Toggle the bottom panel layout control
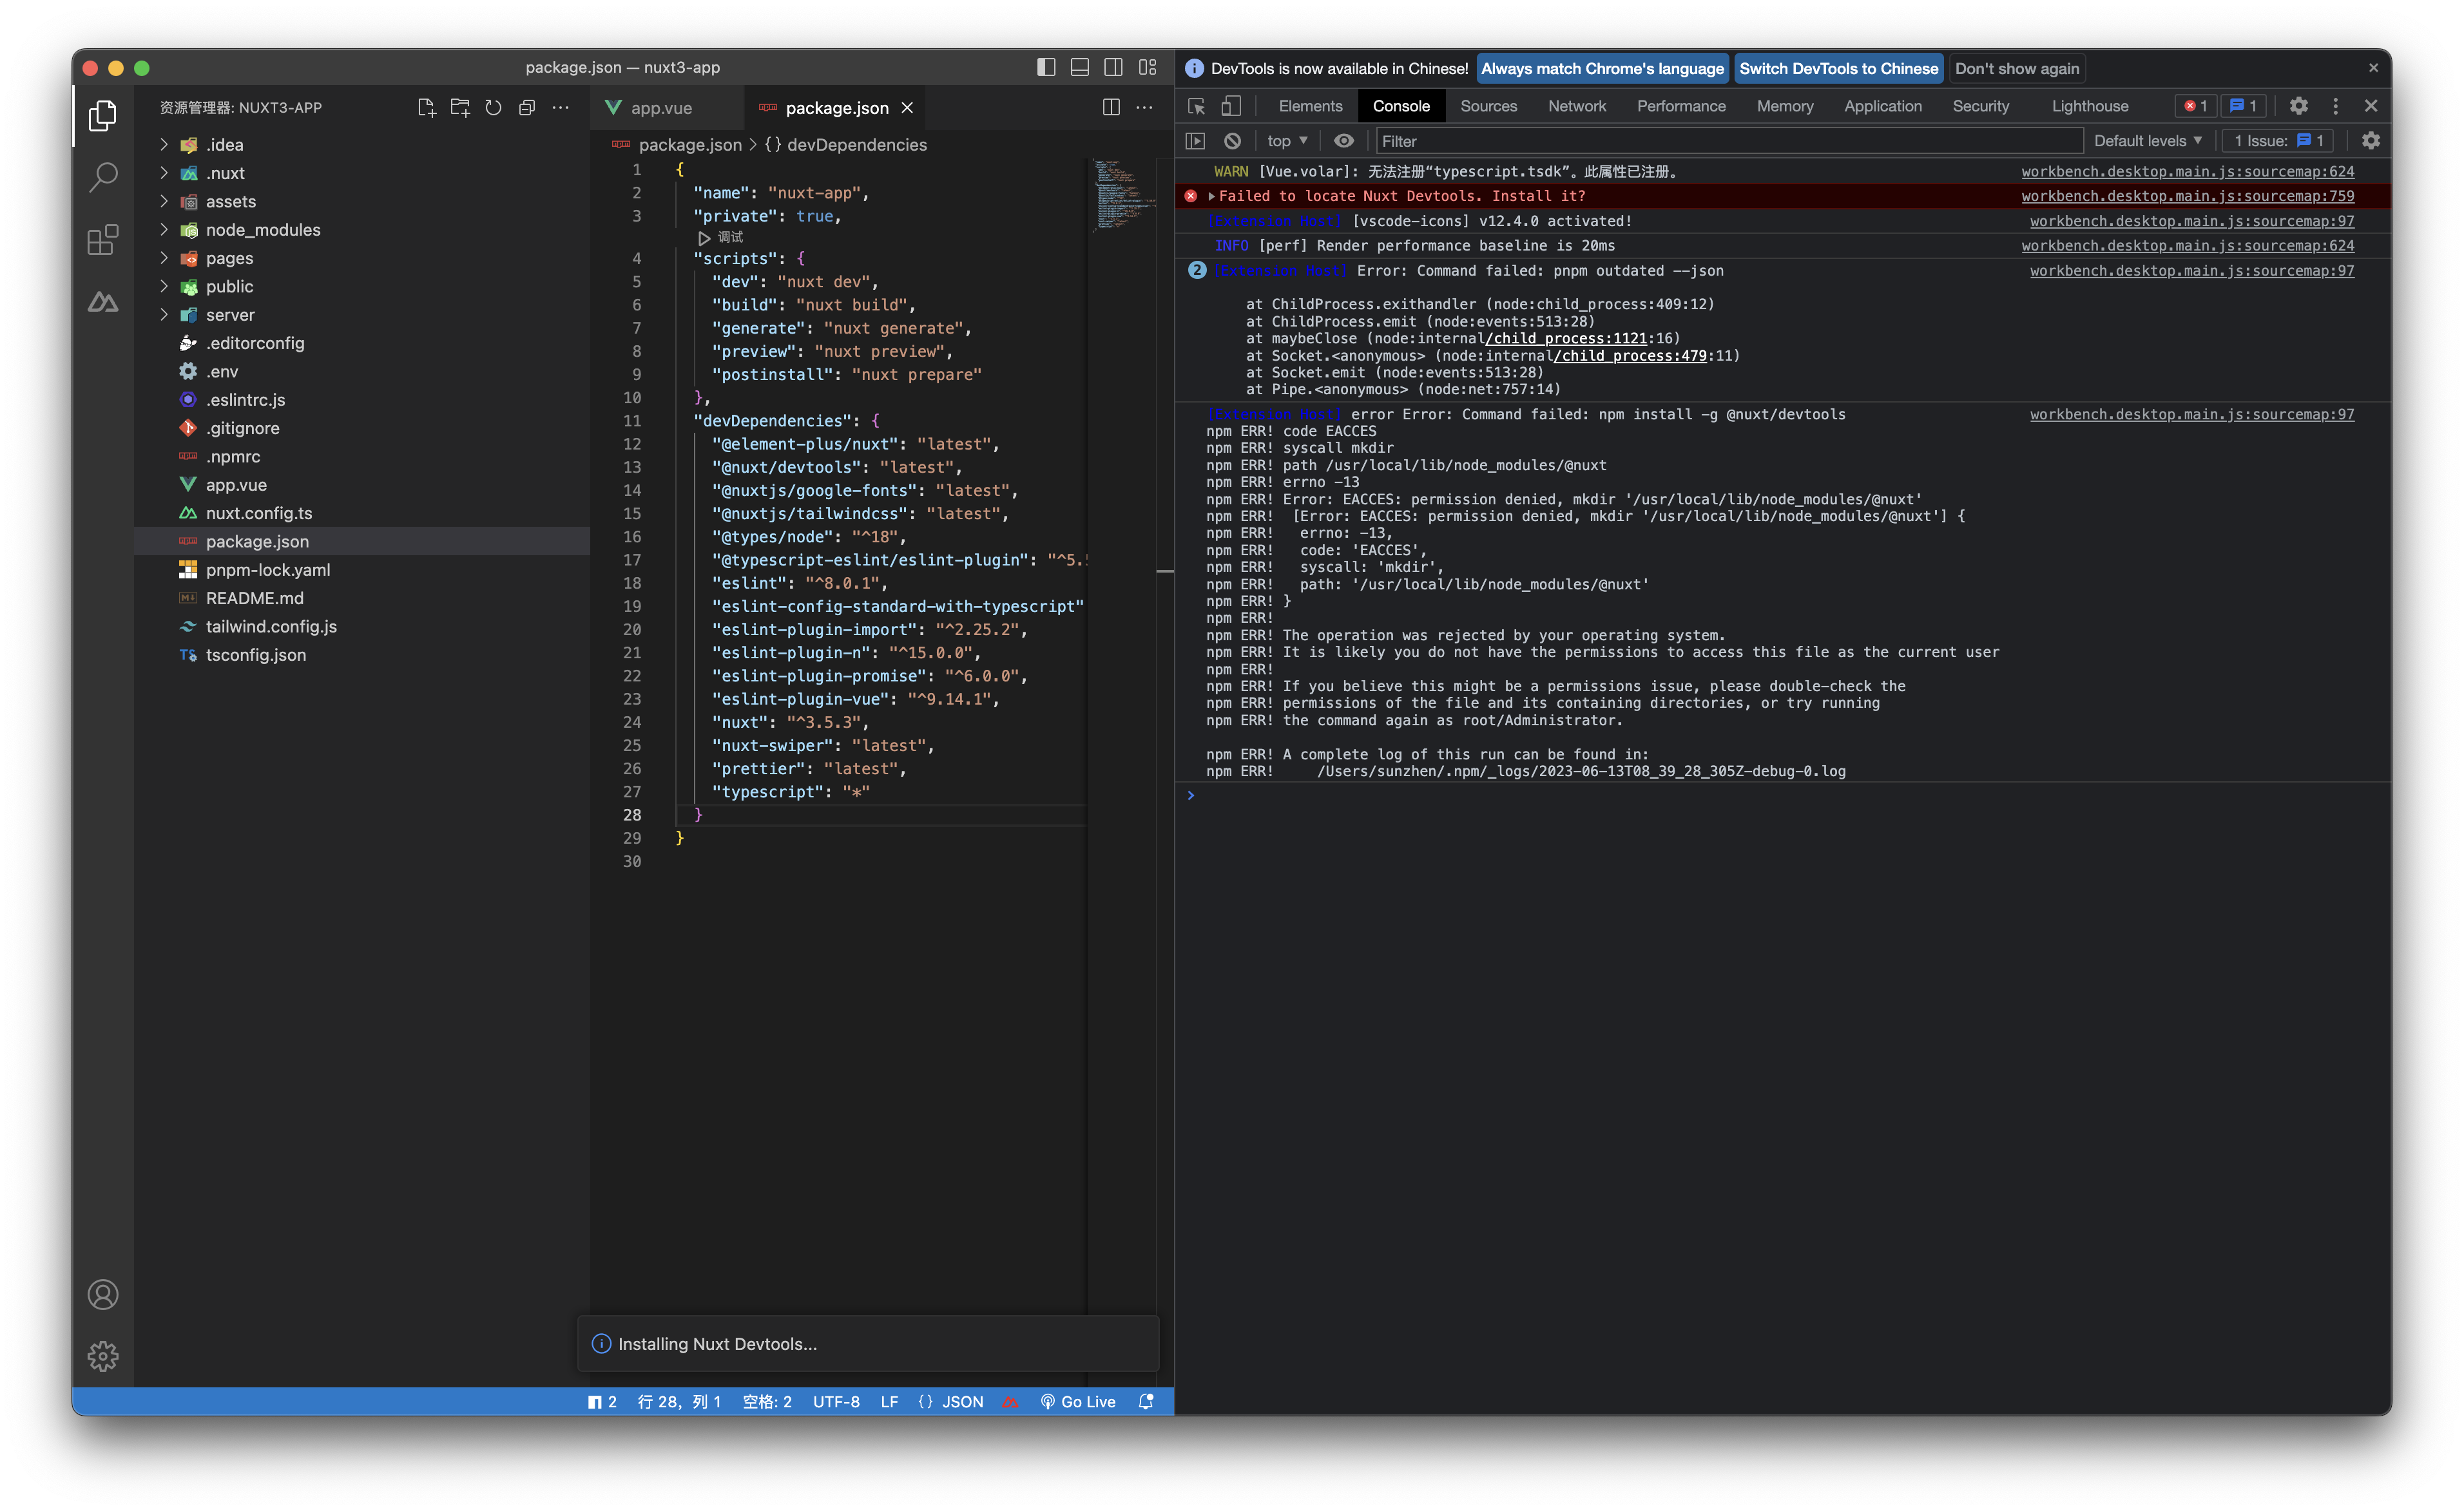Image resolution: width=2464 pixels, height=1511 pixels. (1079, 67)
